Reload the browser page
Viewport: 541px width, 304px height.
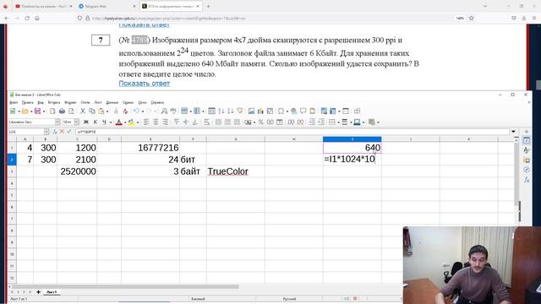pyautogui.click(x=27, y=19)
